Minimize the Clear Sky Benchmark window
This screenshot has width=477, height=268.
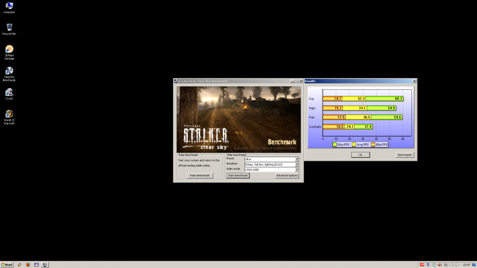(292, 81)
